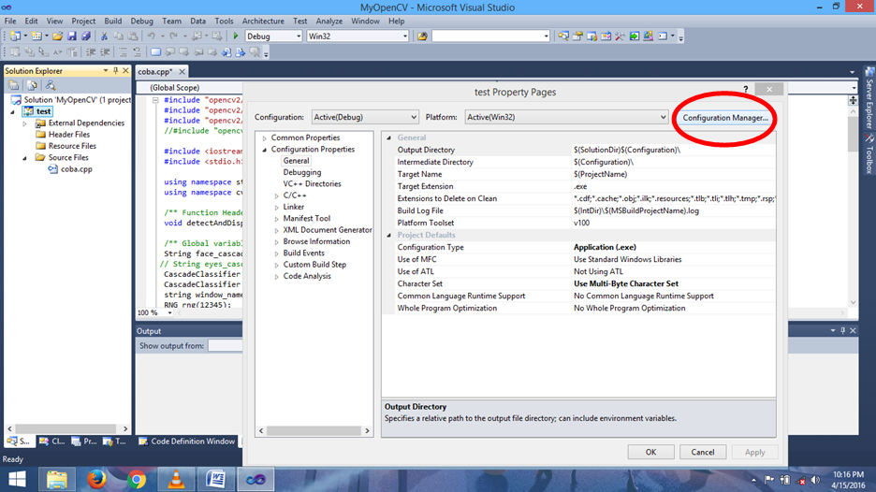Image resolution: width=876 pixels, height=492 pixels.
Task: Click the Toggle Bookmark toolbar icon
Action: 156,52
